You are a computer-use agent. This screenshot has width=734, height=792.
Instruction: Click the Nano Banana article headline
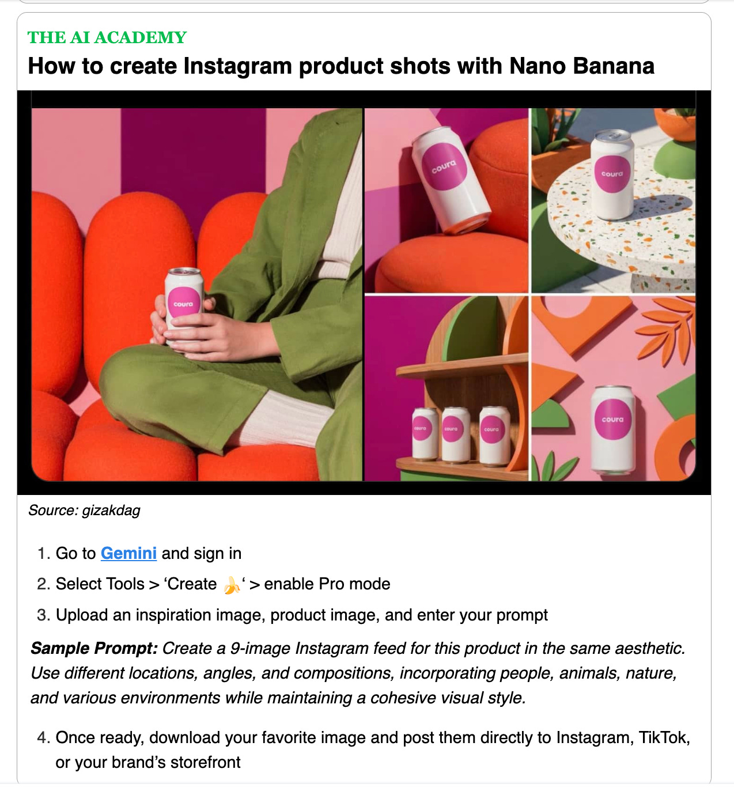341,66
